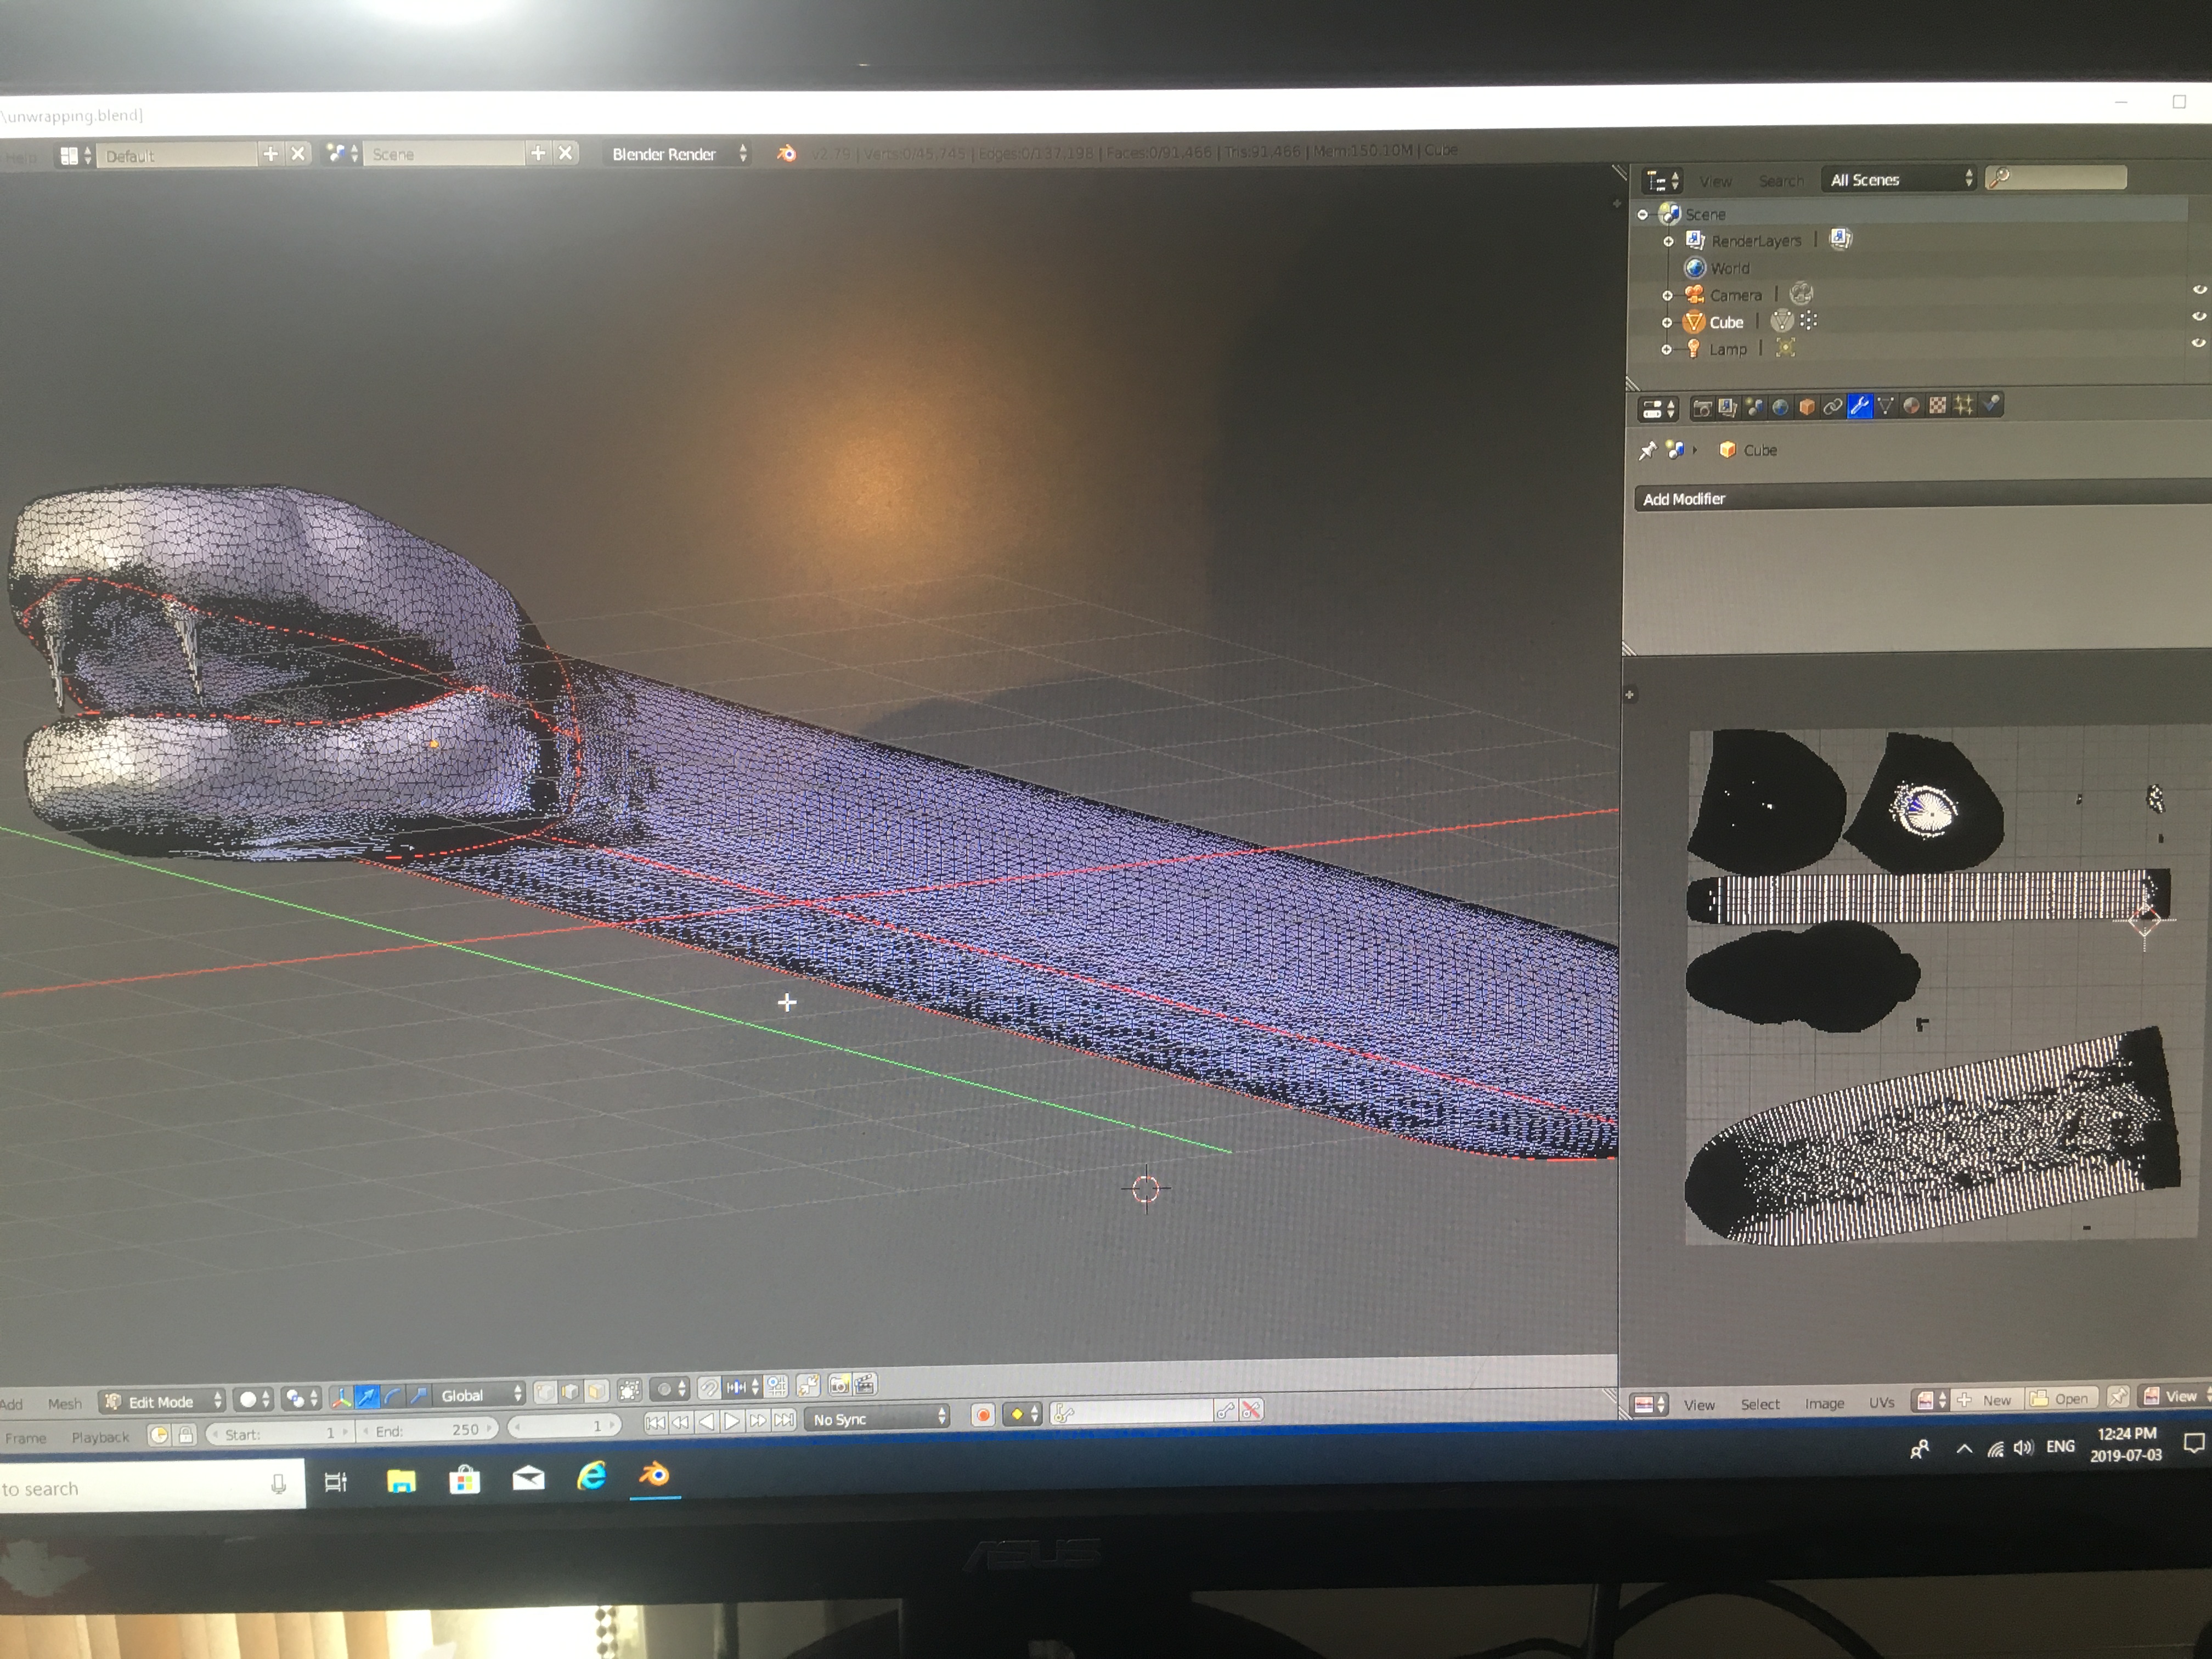Hide the Cube object using eye icon
The height and width of the screenshot is (1659, 2212).
click(x=2198, y=316)
